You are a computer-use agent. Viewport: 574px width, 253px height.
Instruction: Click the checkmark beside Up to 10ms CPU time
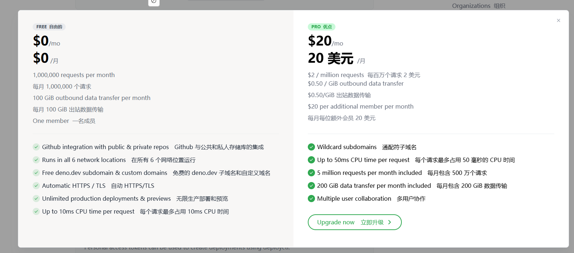pos(36,211)
